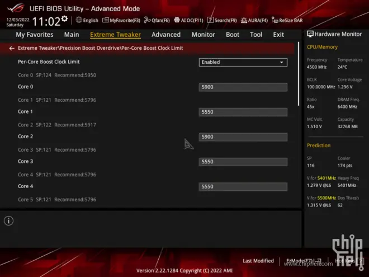The width and height of the screenshot is (369, 277).
Task: Click Core 1 clock limit field 5550
Action: [243, 112]
